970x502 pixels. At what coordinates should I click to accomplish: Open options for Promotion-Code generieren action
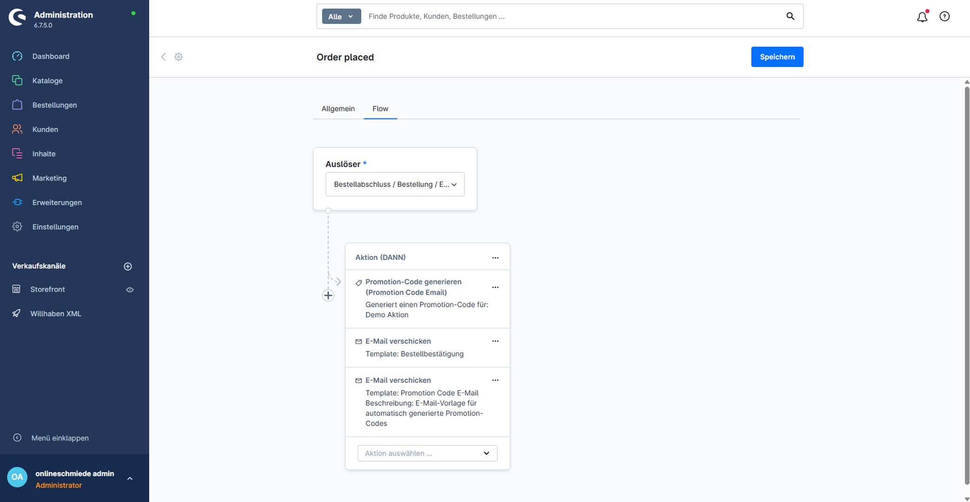495,287
